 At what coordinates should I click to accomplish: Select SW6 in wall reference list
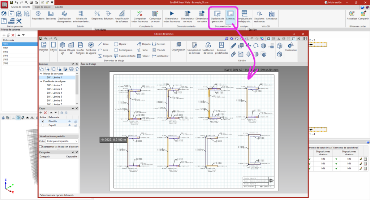tap(5, 63)
